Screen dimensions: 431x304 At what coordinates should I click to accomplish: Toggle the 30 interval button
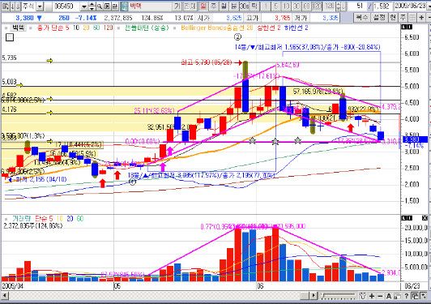[x=297, y=6]
